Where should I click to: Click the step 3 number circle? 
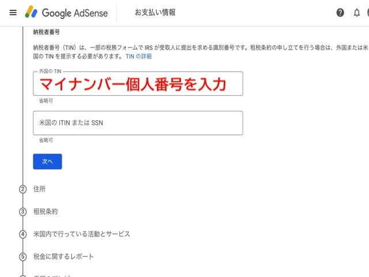23,212
